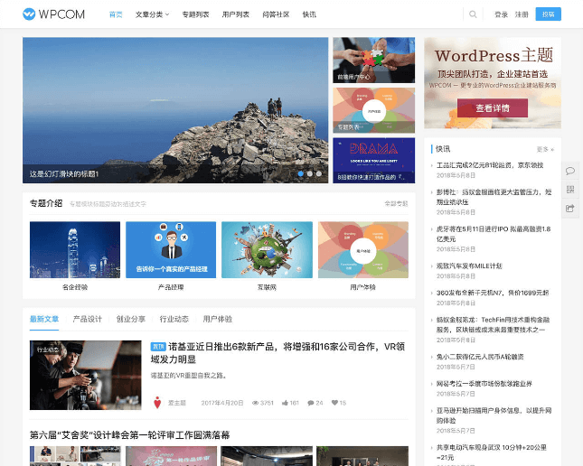The image size is (583, 466).
Task: Switch to the 创业分享 tab
Action: pos(131,319)
